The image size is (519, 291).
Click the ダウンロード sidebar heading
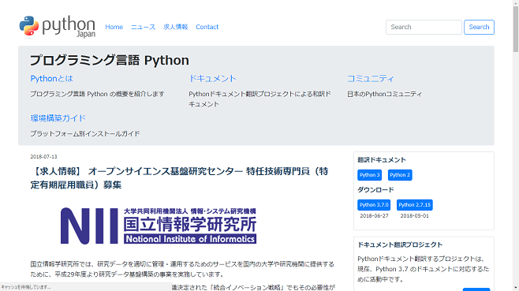[x=375, y=190]
